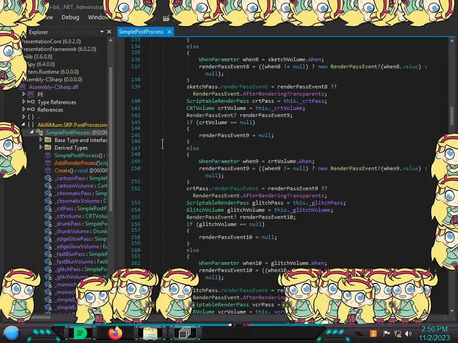The height and width of the screenshot is (343, 458).
Task: Collapse the SimplePostProcess class node
Action: click(x=32, y=132)
